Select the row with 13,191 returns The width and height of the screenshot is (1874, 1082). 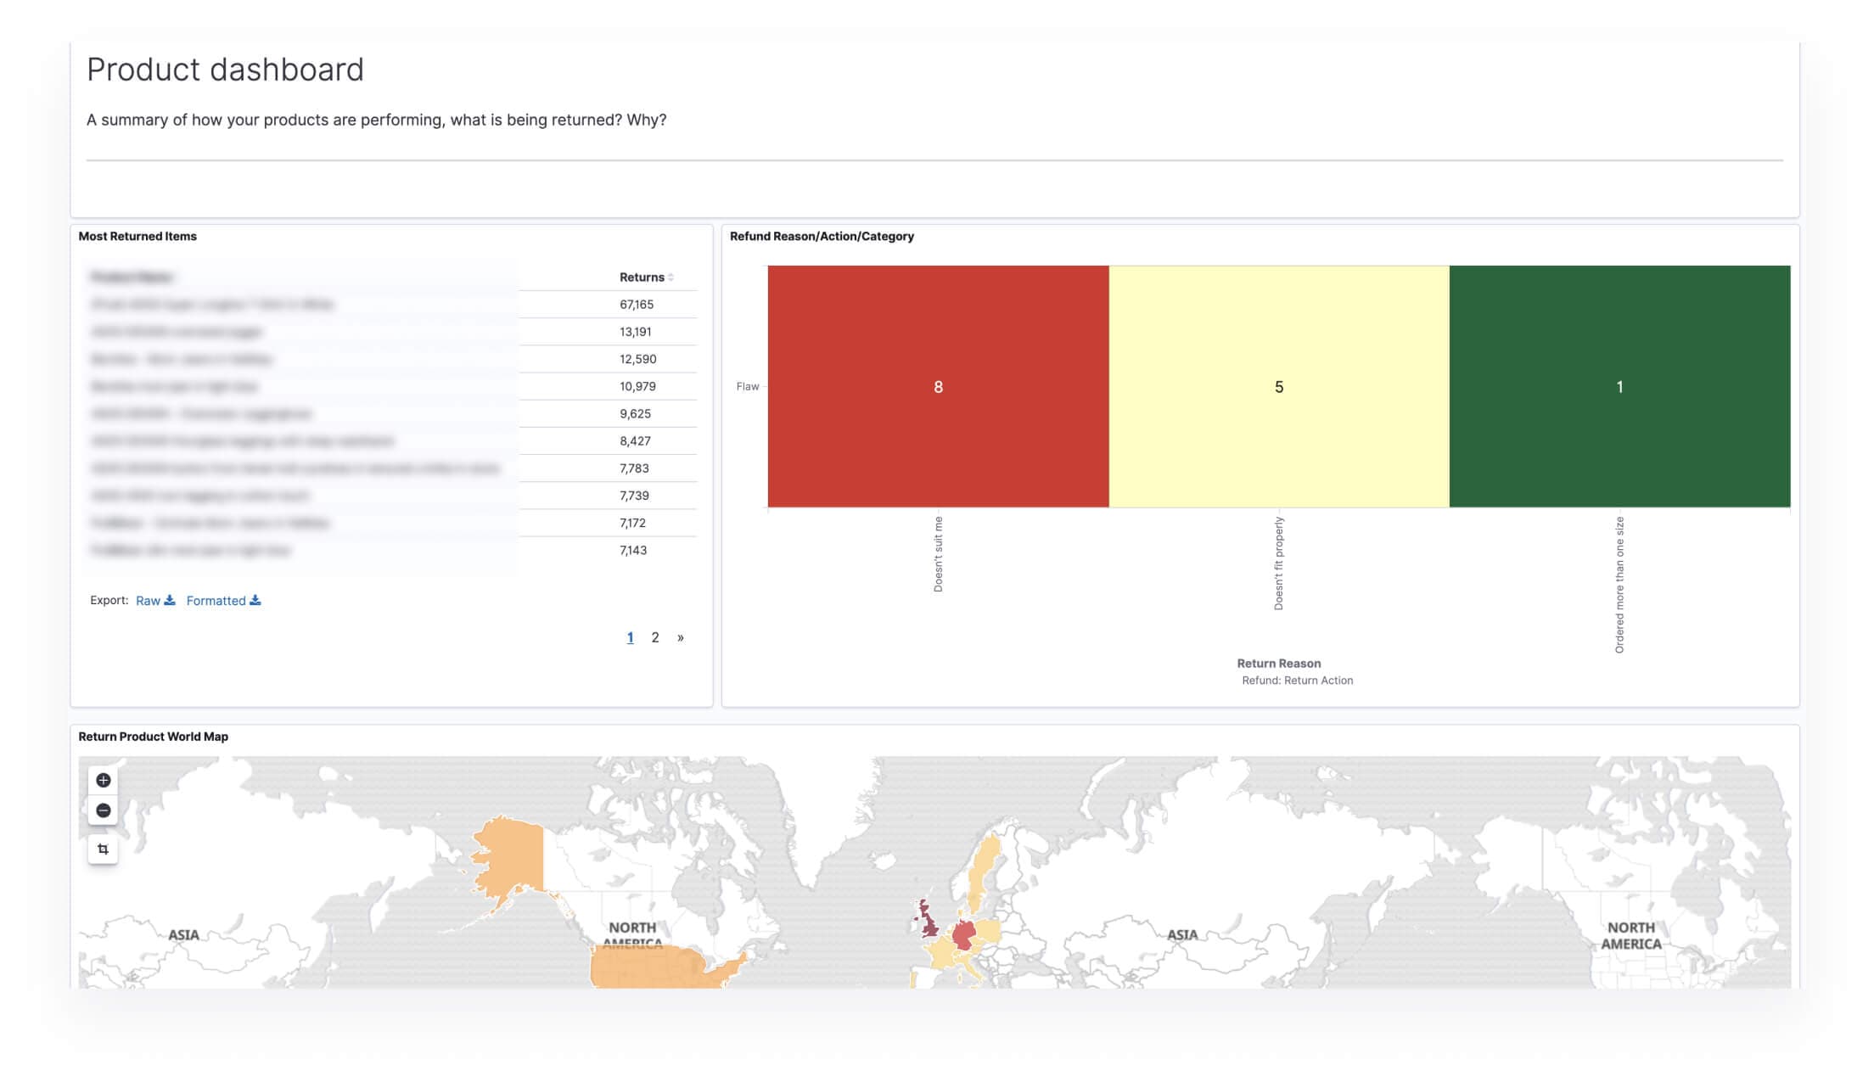[x=635, y=332]
